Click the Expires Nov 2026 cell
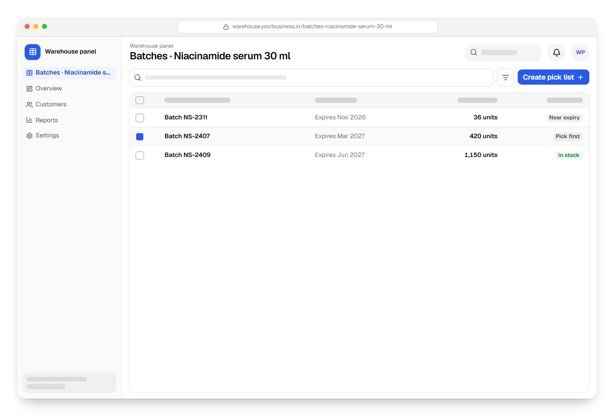614x416 pixels. point(340,117)
